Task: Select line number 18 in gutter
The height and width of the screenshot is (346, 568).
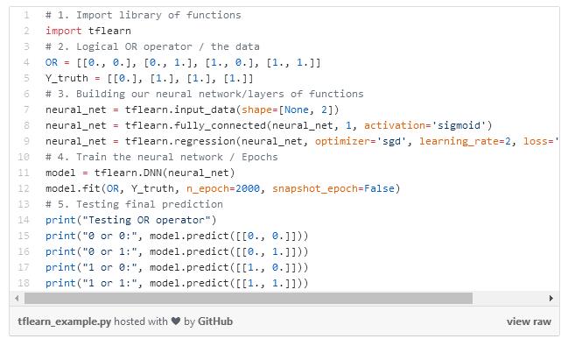Action: click(x=24, y=283)
